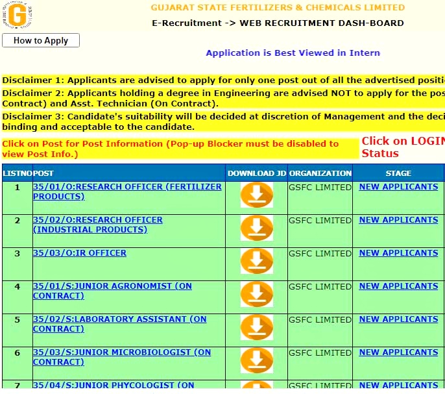This screenshot has height=394, width=445.
Task: Download JD for Junior Agronomist post
Action: point(257,294)
